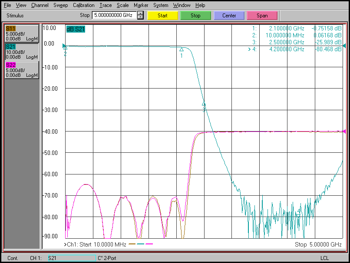Click the -90.00 bottom scale label
The width and height of the screenshot is (350, 263).
pos(50,236)
